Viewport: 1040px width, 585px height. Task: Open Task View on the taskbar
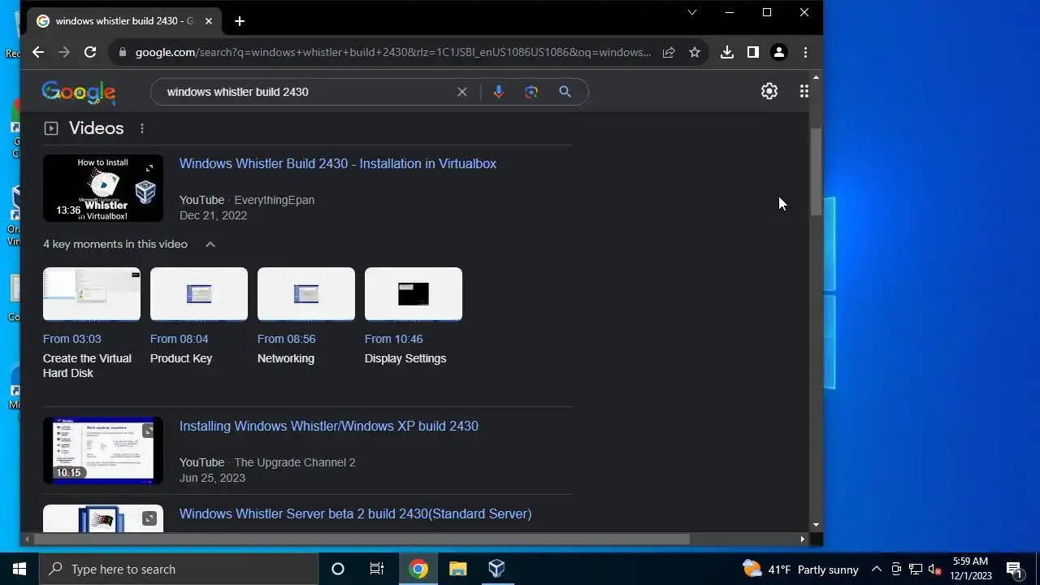(x=377, y=569)
